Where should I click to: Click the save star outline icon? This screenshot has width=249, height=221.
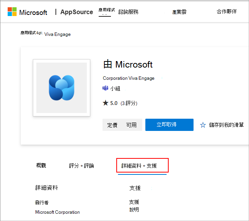[203, 125]
